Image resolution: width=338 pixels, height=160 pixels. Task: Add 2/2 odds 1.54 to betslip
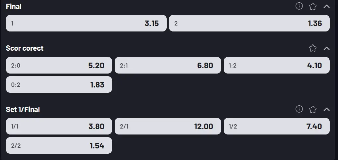pyautogui.click(x=59, y=145)
